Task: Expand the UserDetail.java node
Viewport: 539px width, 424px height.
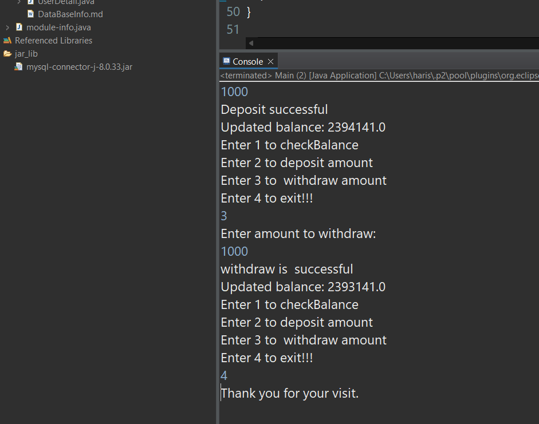Action: tap(19, 2)
